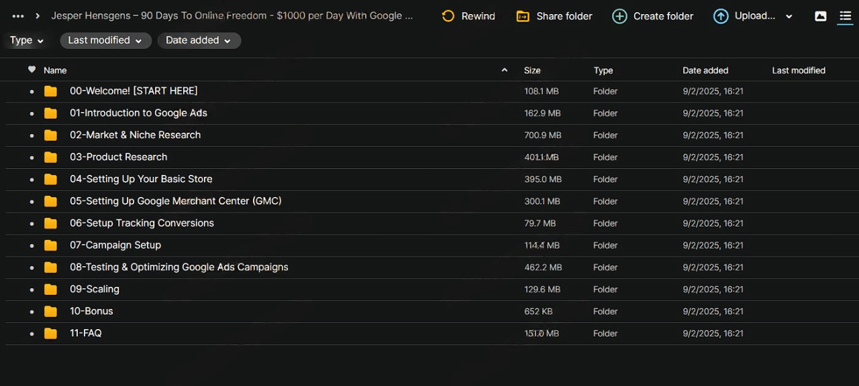The width and height of the screenshot is (859, 386).
Task: Open the 00-Welcome! [START HERE] folder
Action: click(134, 91)
